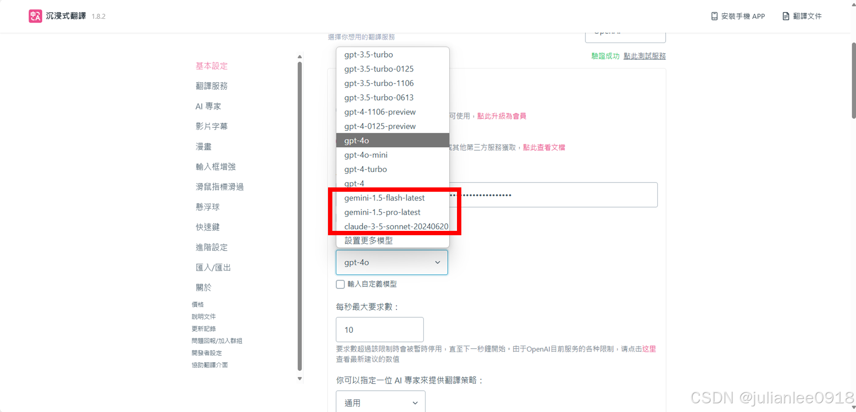This screenshot has height=412, width=856.
Task: Click 點此測試服務 link
Action: tap(644, 56)
